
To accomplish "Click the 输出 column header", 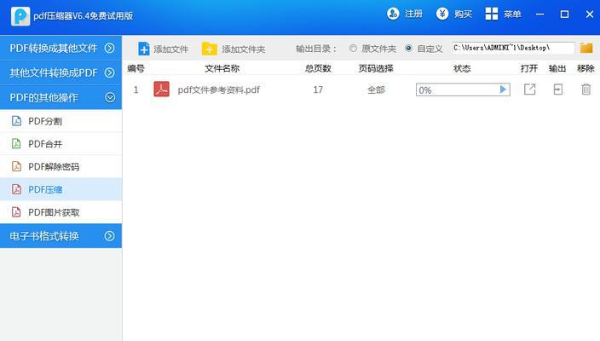I will (557, 68).
